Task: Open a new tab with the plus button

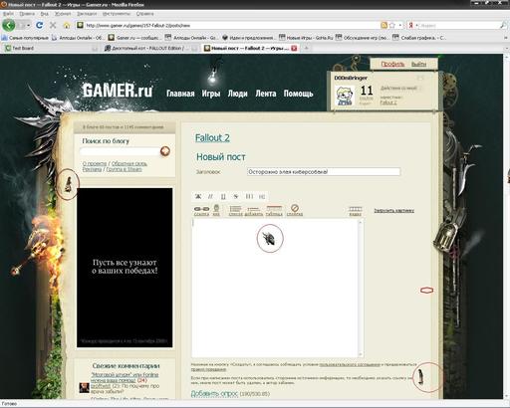Action: coord(307,48)
